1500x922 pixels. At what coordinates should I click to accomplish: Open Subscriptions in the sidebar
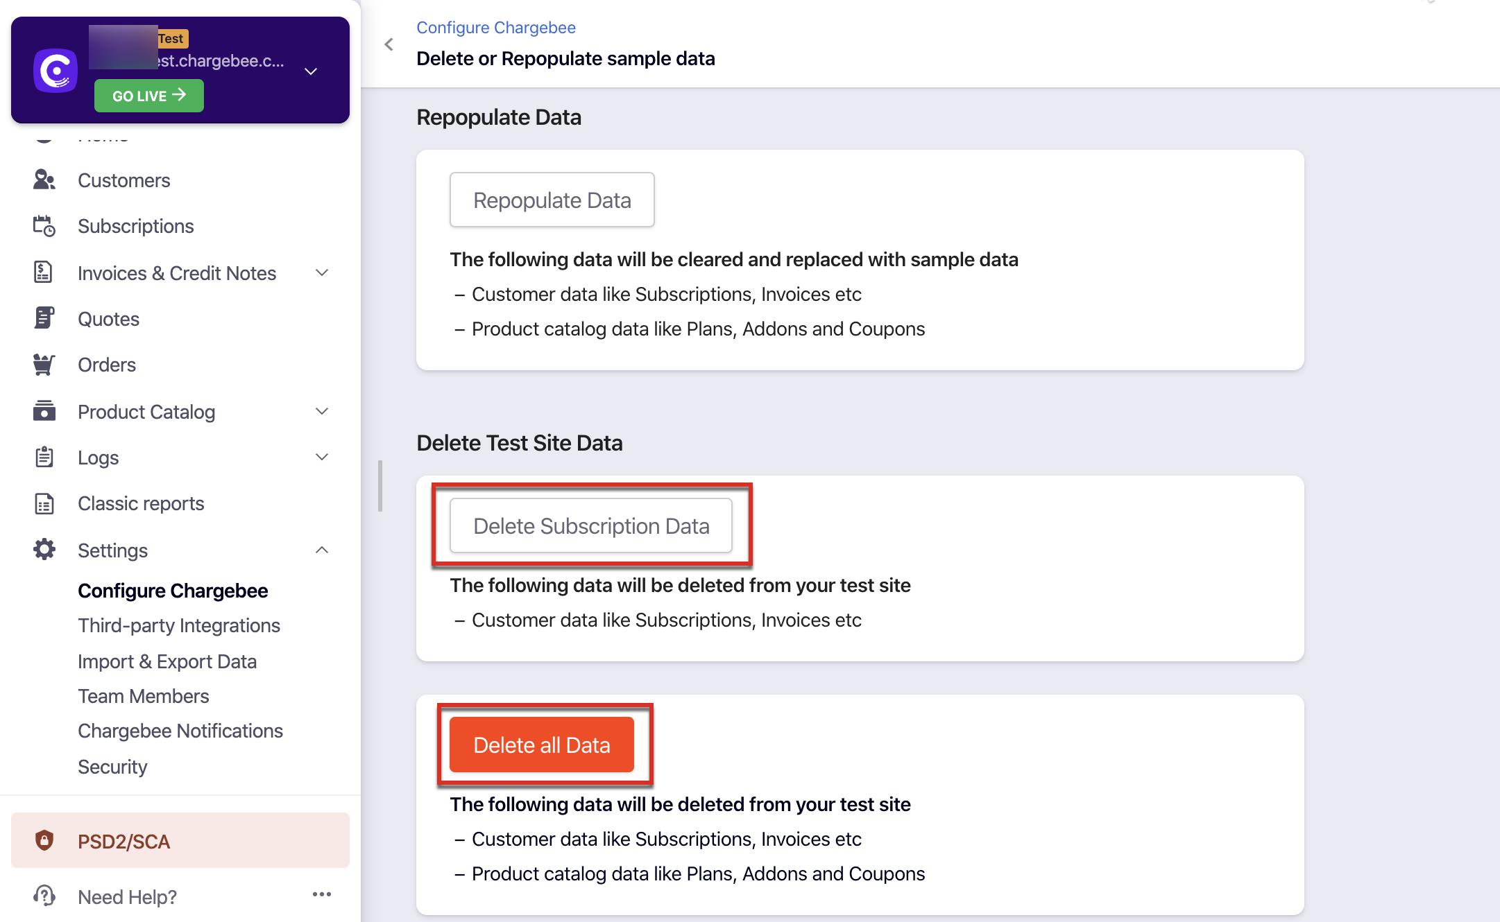[x=136, y=226]
